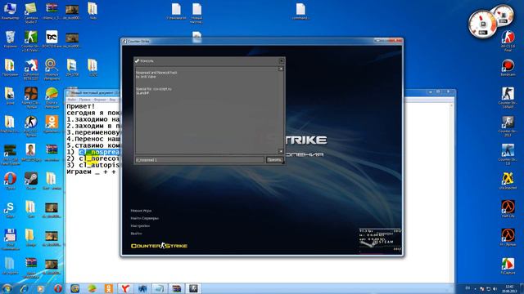524x294 pixels.
Task: Open the Yandex browser taskbar button
Action: click(x=125, y=288)
